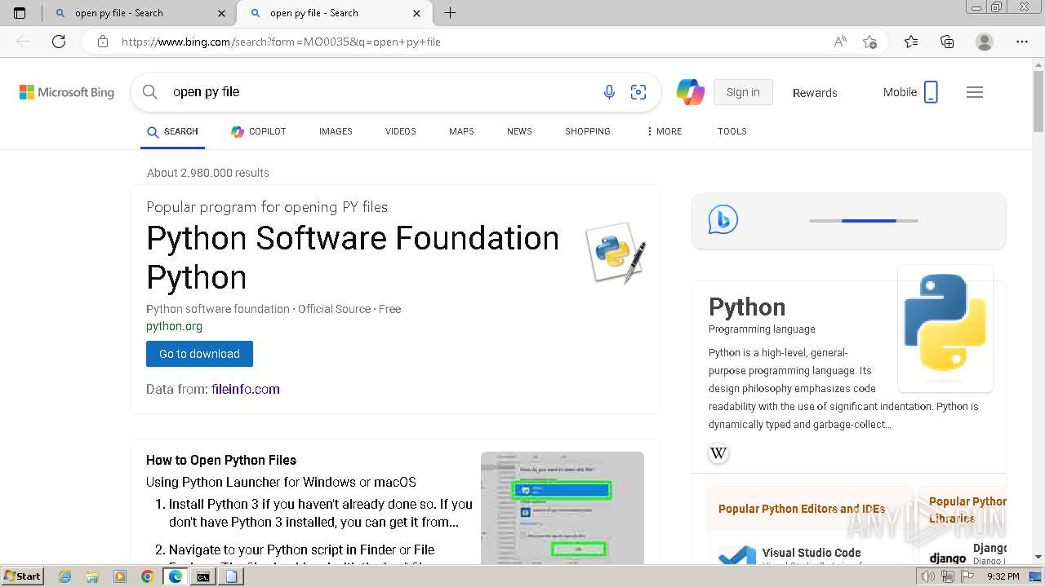Select the SEARCH tab

(x=172, y=131)
